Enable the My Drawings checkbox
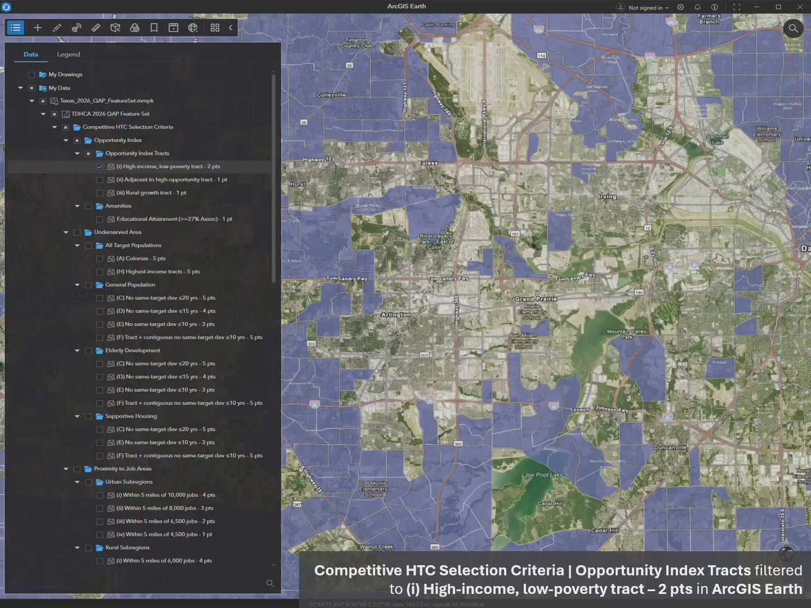The height and width of the screenshot is (608, 811). point(32,74)
